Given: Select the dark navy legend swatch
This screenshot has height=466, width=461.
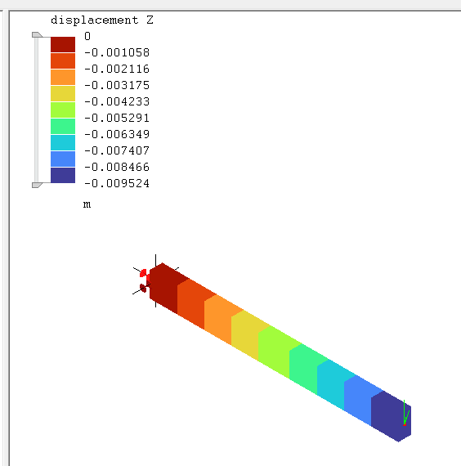Looking at the screenshot, I should (63, 175).
